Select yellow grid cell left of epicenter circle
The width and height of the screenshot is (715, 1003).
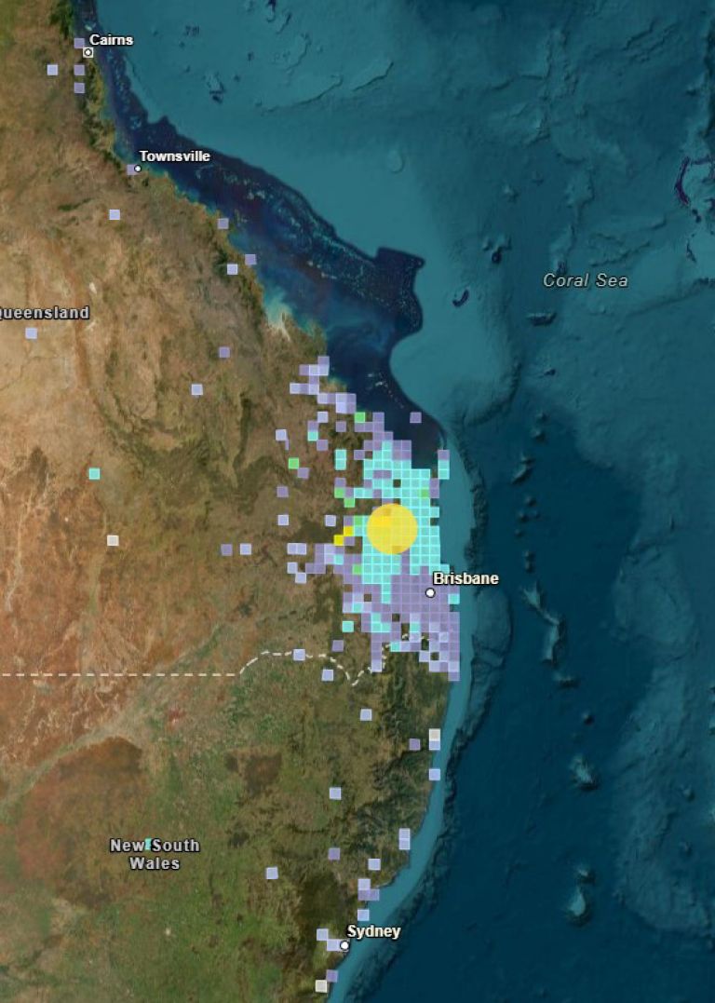tap(340, 538)
